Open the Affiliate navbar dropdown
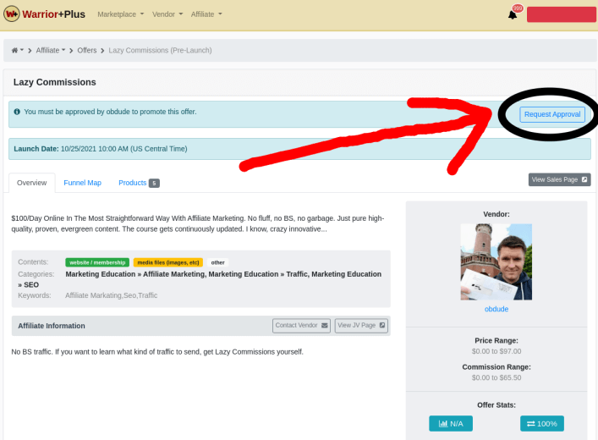This screenshot has height=440, width=598. click(206, 14)
